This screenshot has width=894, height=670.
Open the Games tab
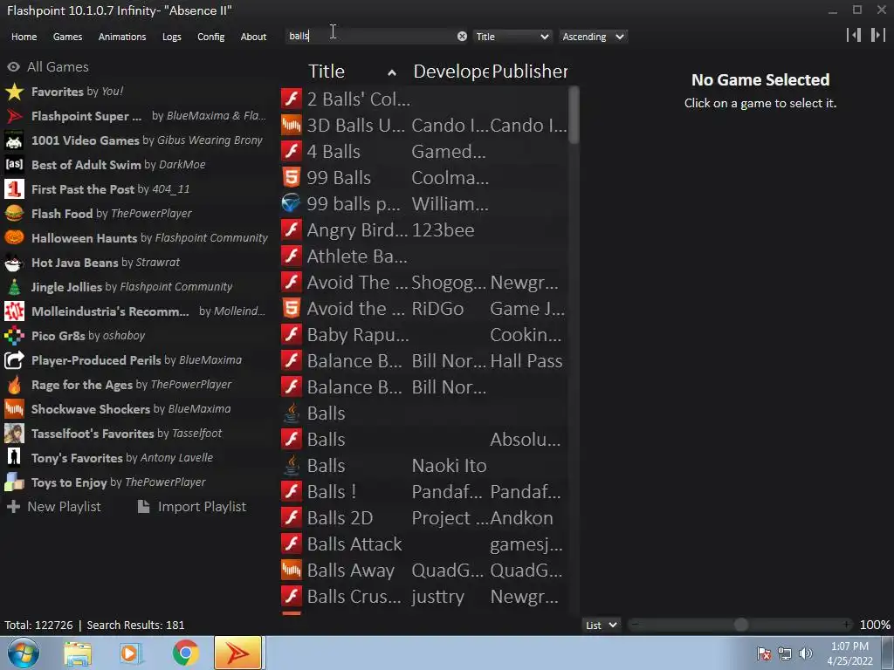click(67, 37)
